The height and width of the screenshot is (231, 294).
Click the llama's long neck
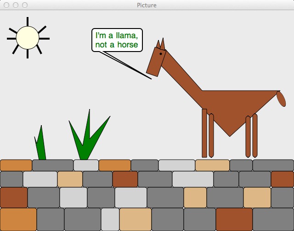(x=181, y=73)
